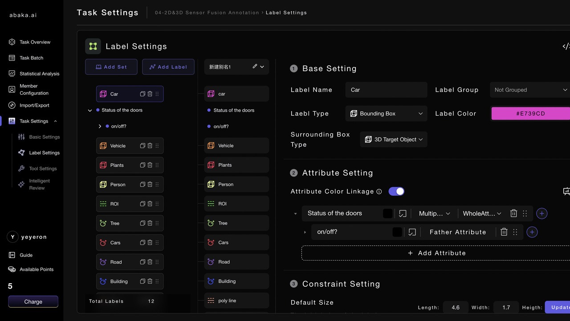The width and height of the screenshot is (570, 321).
Task: Go to Statistical Analysis in sidebar
Action: click(39, 74)
